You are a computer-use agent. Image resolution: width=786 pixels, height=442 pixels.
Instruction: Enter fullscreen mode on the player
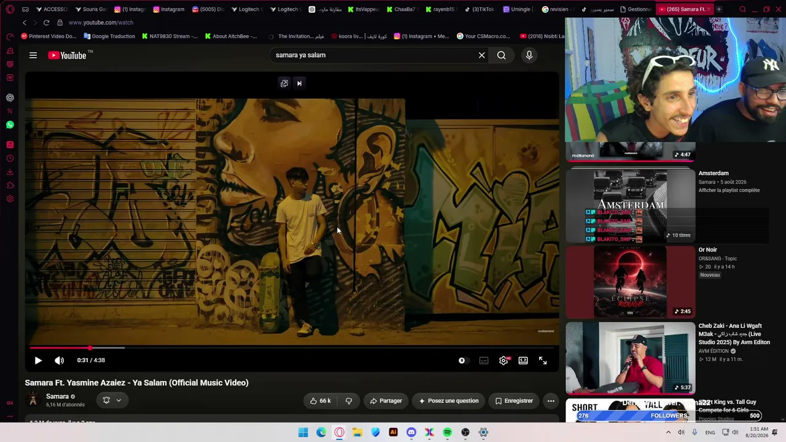click(x=543, y=360)
